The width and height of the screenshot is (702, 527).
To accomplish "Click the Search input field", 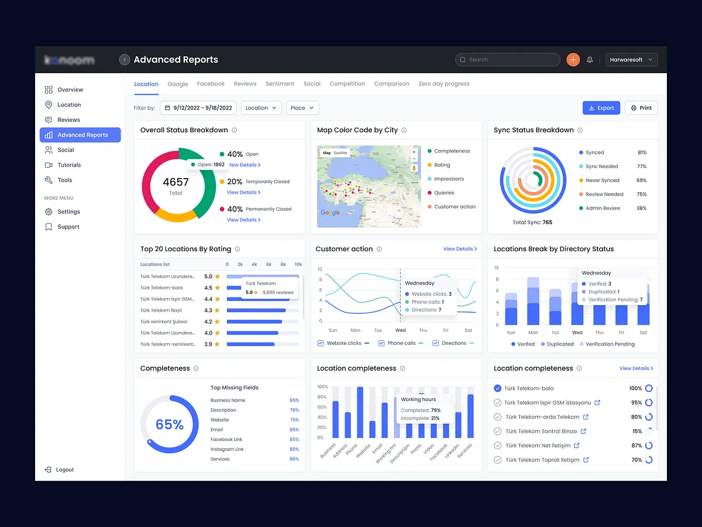I will (508, 60).
